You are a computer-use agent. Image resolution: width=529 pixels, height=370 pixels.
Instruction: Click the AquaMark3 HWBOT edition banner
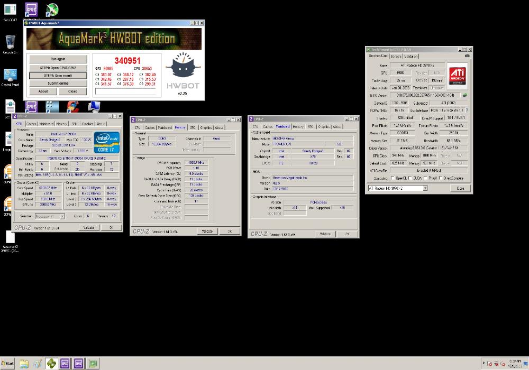tap(114, 39)
